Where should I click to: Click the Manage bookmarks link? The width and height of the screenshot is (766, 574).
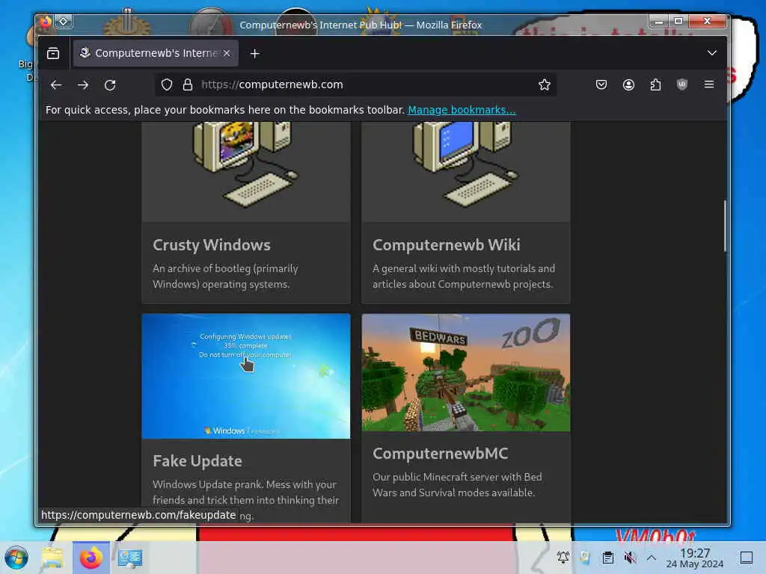pyautogui.click(x=462, y=110)
